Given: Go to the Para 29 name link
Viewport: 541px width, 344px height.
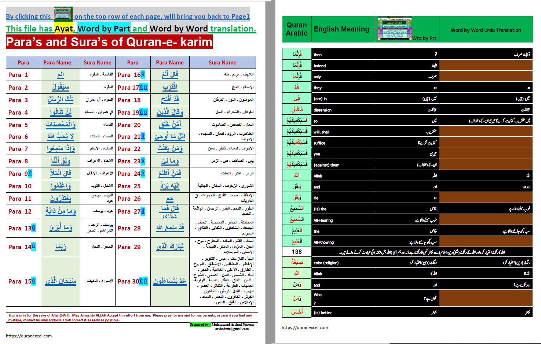Looking at the screenshot, I should [x=170, y=247].
